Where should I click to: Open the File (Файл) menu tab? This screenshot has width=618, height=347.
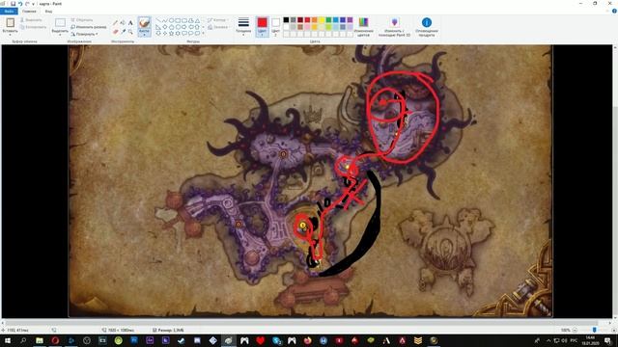tap(9, 12)
